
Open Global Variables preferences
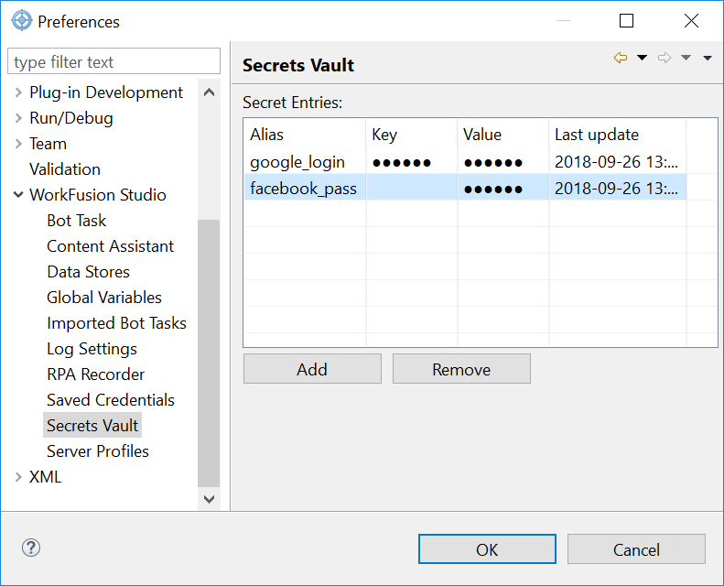[x=104, y=298]
